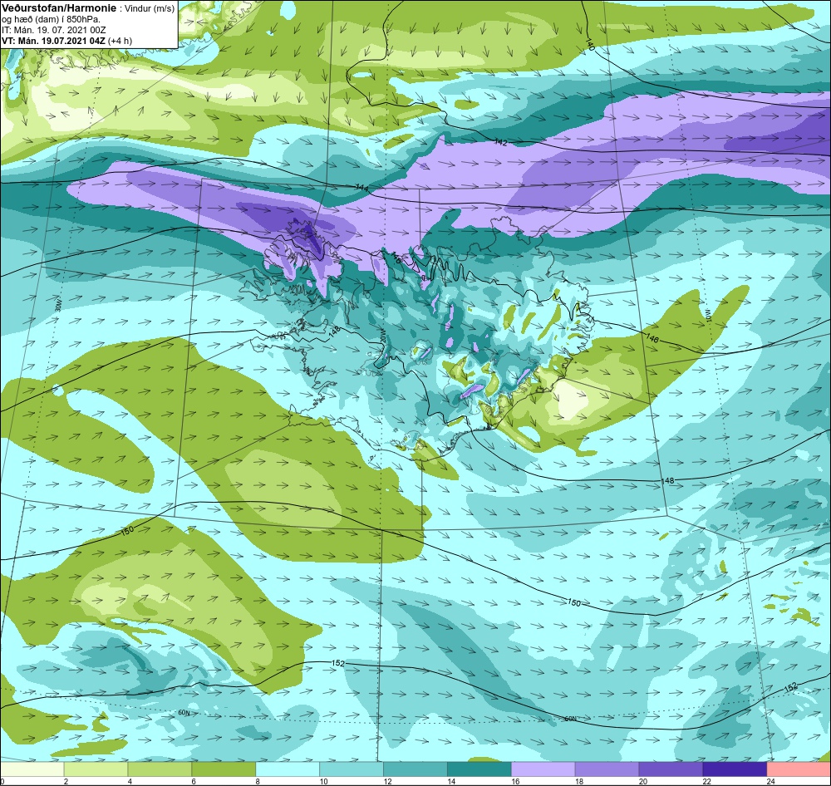Pick the 16–18 m/s lavender legend swatch
This screenshot has width=831, height=786.
point(543,769)
